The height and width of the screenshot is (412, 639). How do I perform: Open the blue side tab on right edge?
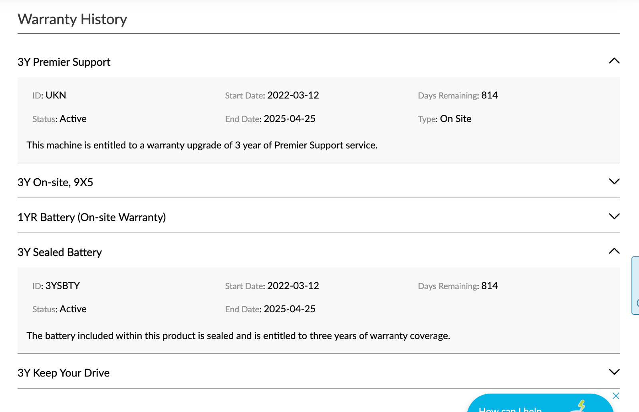(x=635, y=285)
